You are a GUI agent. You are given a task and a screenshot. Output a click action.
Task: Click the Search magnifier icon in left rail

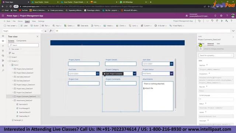[x=3, y=71]
